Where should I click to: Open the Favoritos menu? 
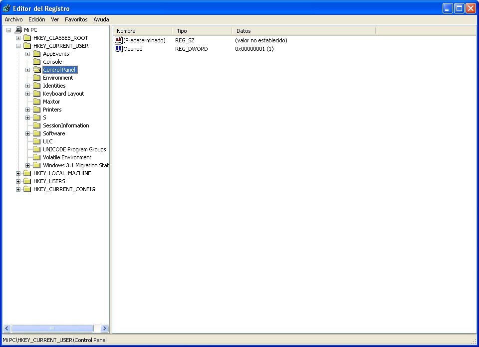click(x=76, y=19)
